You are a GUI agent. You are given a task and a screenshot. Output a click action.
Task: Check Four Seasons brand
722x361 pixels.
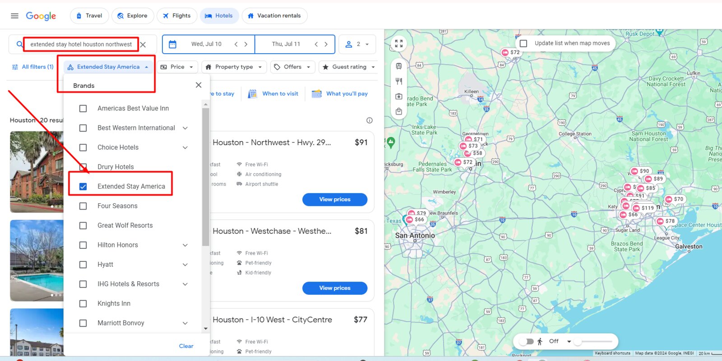click(x=83, y=206)
